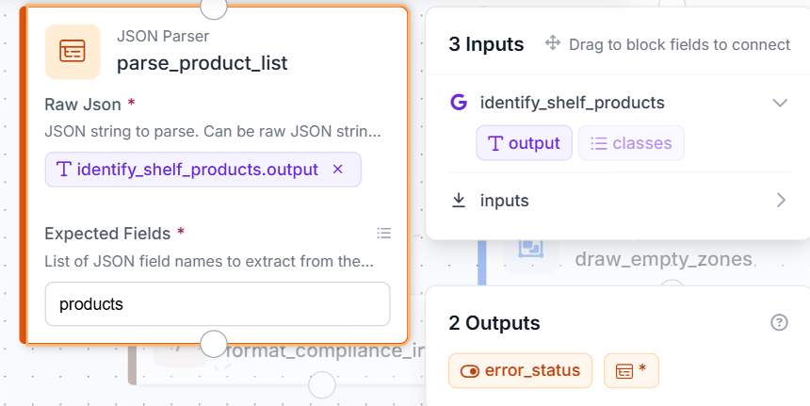Select the wildcard * output chip

[x=631, y=370]
